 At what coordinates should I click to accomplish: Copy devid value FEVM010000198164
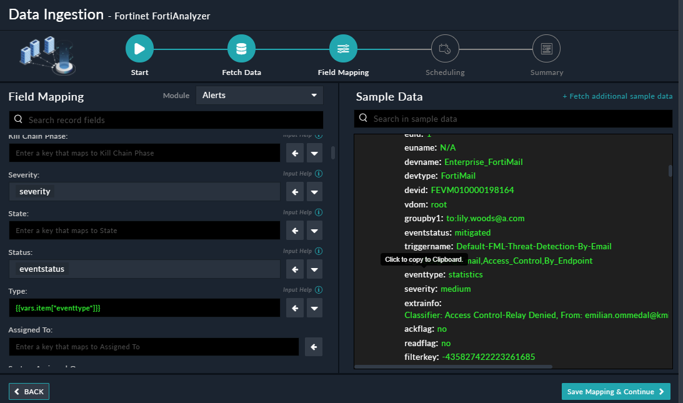pyautogui.click(x=472, y=190)
